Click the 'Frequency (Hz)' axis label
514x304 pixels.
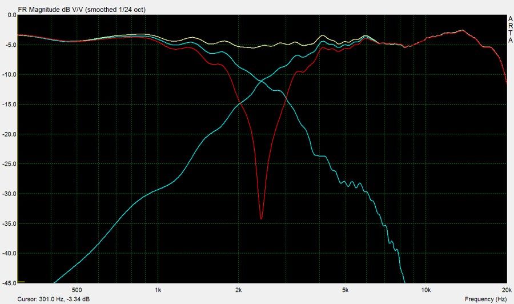[485, 299]
